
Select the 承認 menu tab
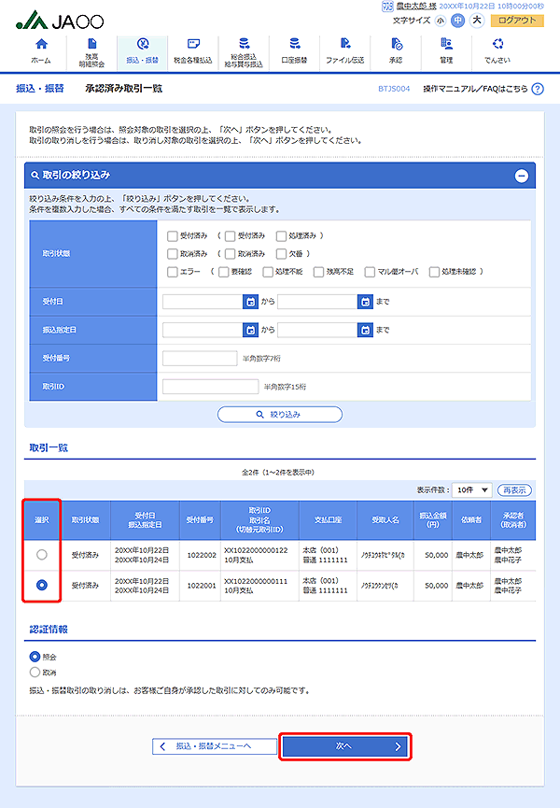pos(396,52)
